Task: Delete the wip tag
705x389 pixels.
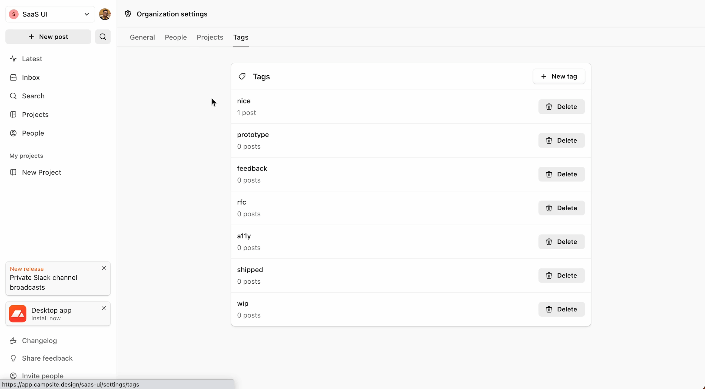Action: click(x=561, y=309)
